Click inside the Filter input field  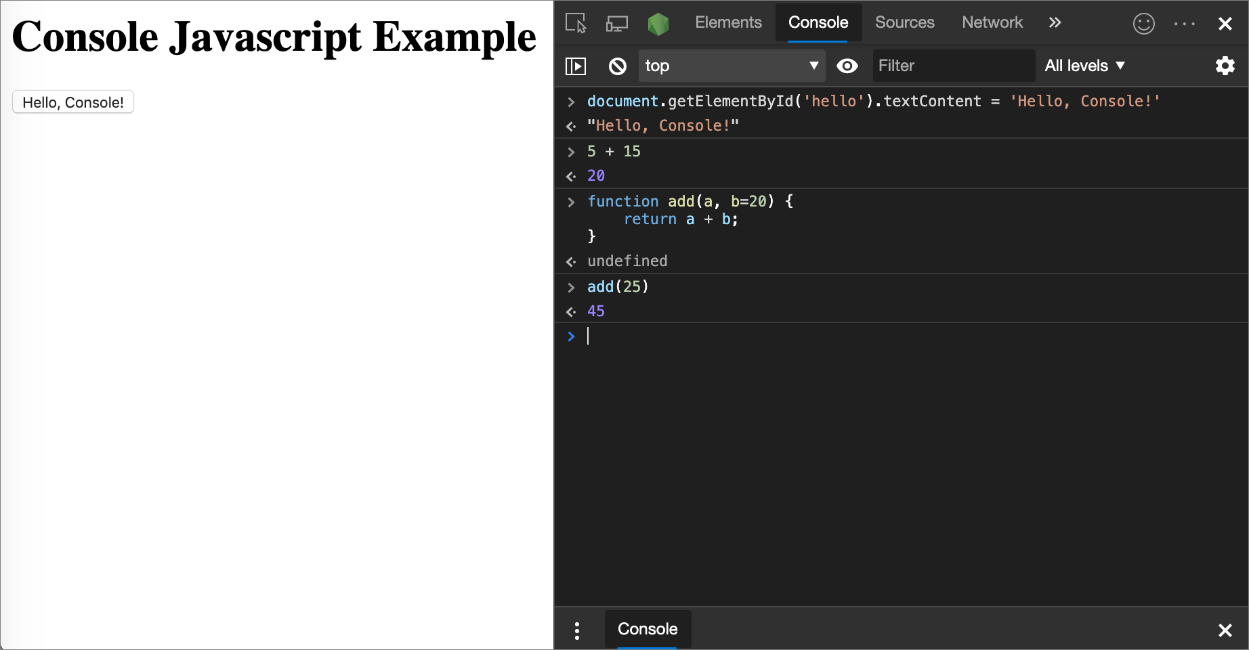952,66
